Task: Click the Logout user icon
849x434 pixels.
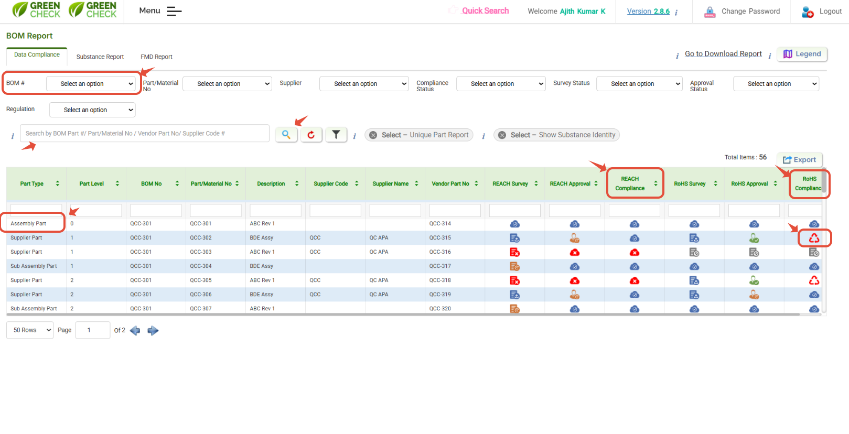Action: tap(808, 12)
